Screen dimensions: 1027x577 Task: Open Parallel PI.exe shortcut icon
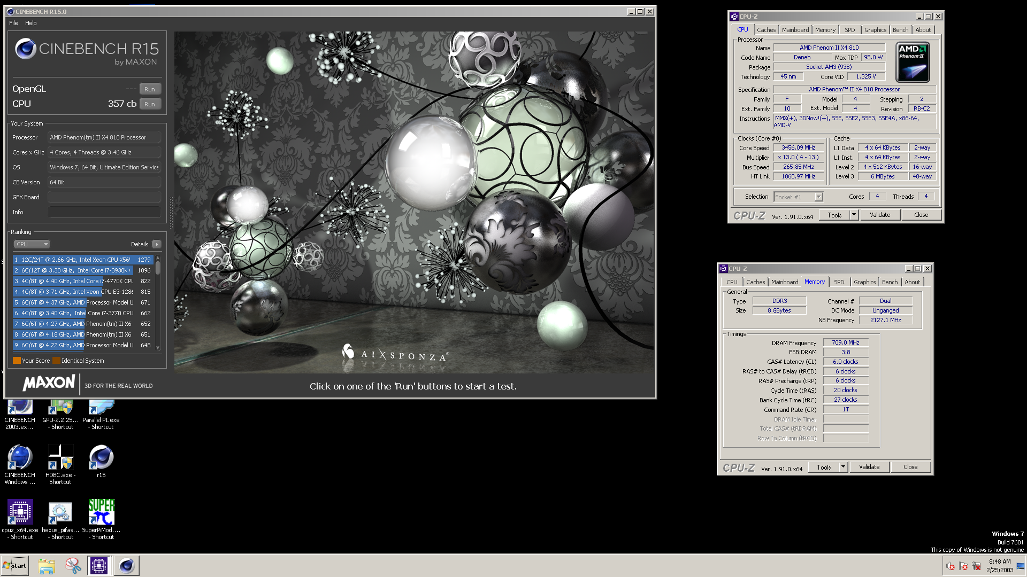tap(101, 414)
